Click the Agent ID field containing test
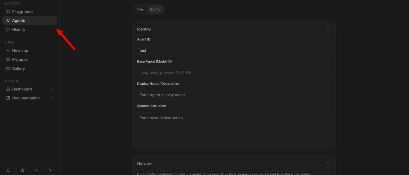The image size is (409, 175). 234,50
